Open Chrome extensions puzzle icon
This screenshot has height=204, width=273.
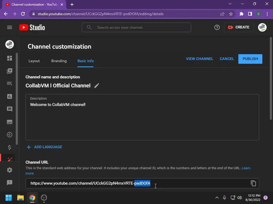click(x=242, y=14)
